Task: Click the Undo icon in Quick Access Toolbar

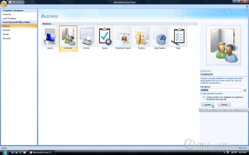Action: click(14, 2)
